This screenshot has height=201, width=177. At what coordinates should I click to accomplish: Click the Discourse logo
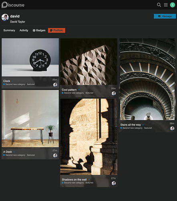pyautogui.click(x=13, y=5)
